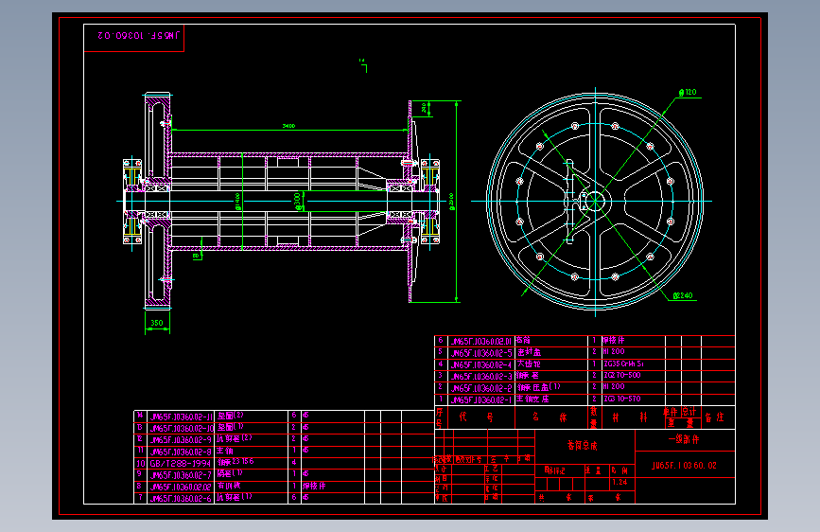Select part code JM65F.10360.02-7

click(x=181, y=475)
